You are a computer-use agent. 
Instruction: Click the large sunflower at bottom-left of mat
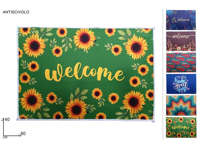click(32, 100)
